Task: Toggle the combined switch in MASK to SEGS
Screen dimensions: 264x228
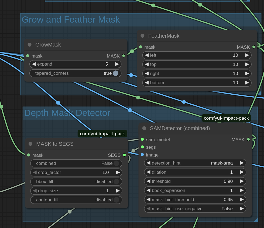Action: (x=116, y=163)
